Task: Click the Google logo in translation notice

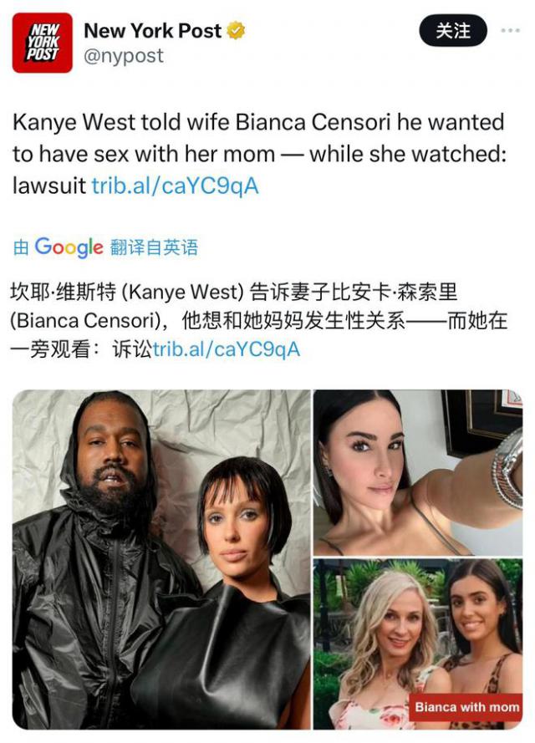Action: (x=69, y=247)
